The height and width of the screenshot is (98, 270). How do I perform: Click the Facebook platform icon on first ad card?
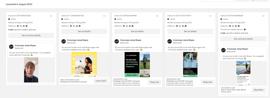[18, 26]
